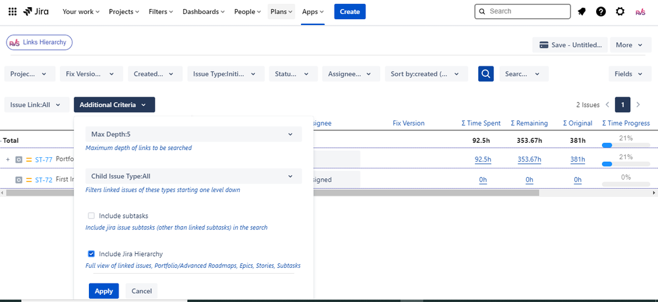Click the Create button
Screen dimensions: 658x302
[350, 12]
